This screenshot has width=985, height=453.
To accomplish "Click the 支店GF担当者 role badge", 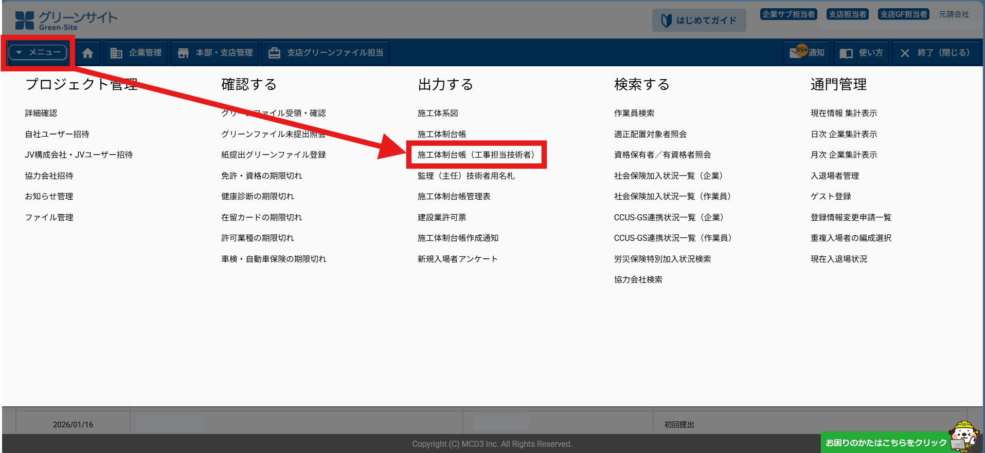I will tap(903, 14).
